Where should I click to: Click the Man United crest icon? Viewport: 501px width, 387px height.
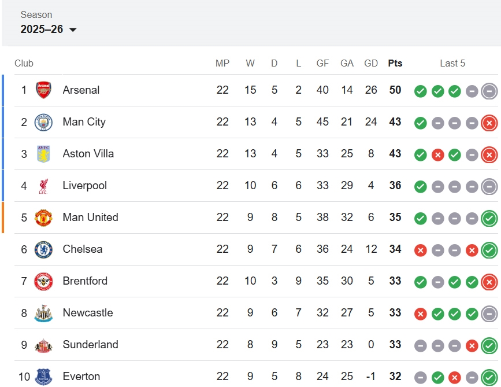coord(43,218)
